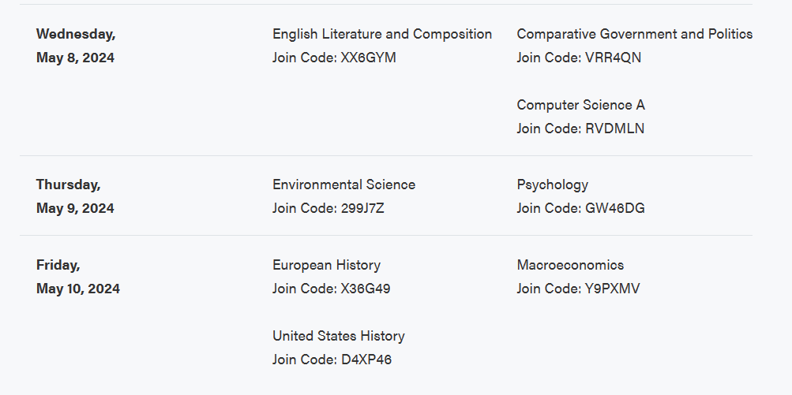This screenshot has width=792, height=395.
Task: Click the May 10, 2024 date line
Action: [x=78, y=289]
